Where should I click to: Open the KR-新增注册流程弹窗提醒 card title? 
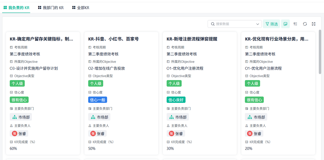pos(192,39)
